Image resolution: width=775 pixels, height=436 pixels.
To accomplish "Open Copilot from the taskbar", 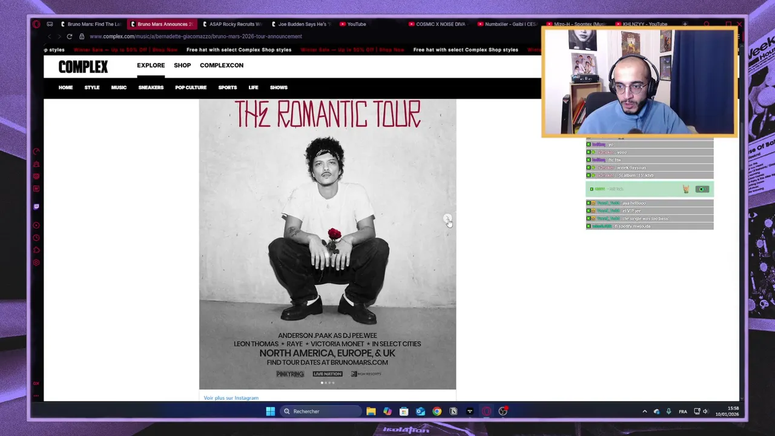I will pos(387,411).
